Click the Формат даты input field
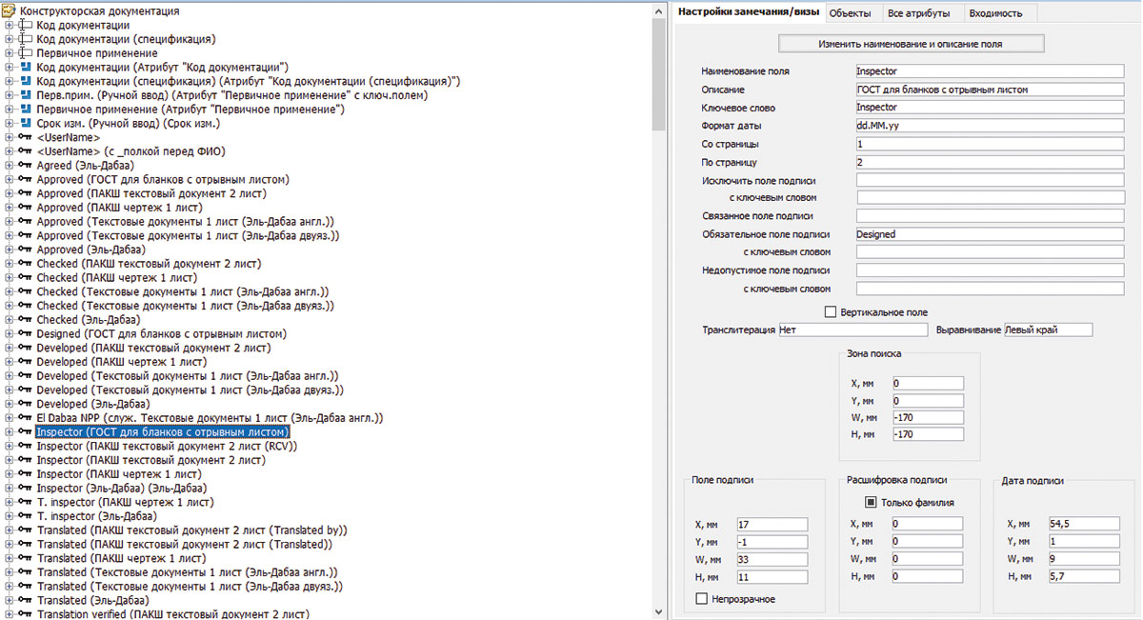Image resolution: width=1143 pixels, height=620 pixels. tap(989, 126)
